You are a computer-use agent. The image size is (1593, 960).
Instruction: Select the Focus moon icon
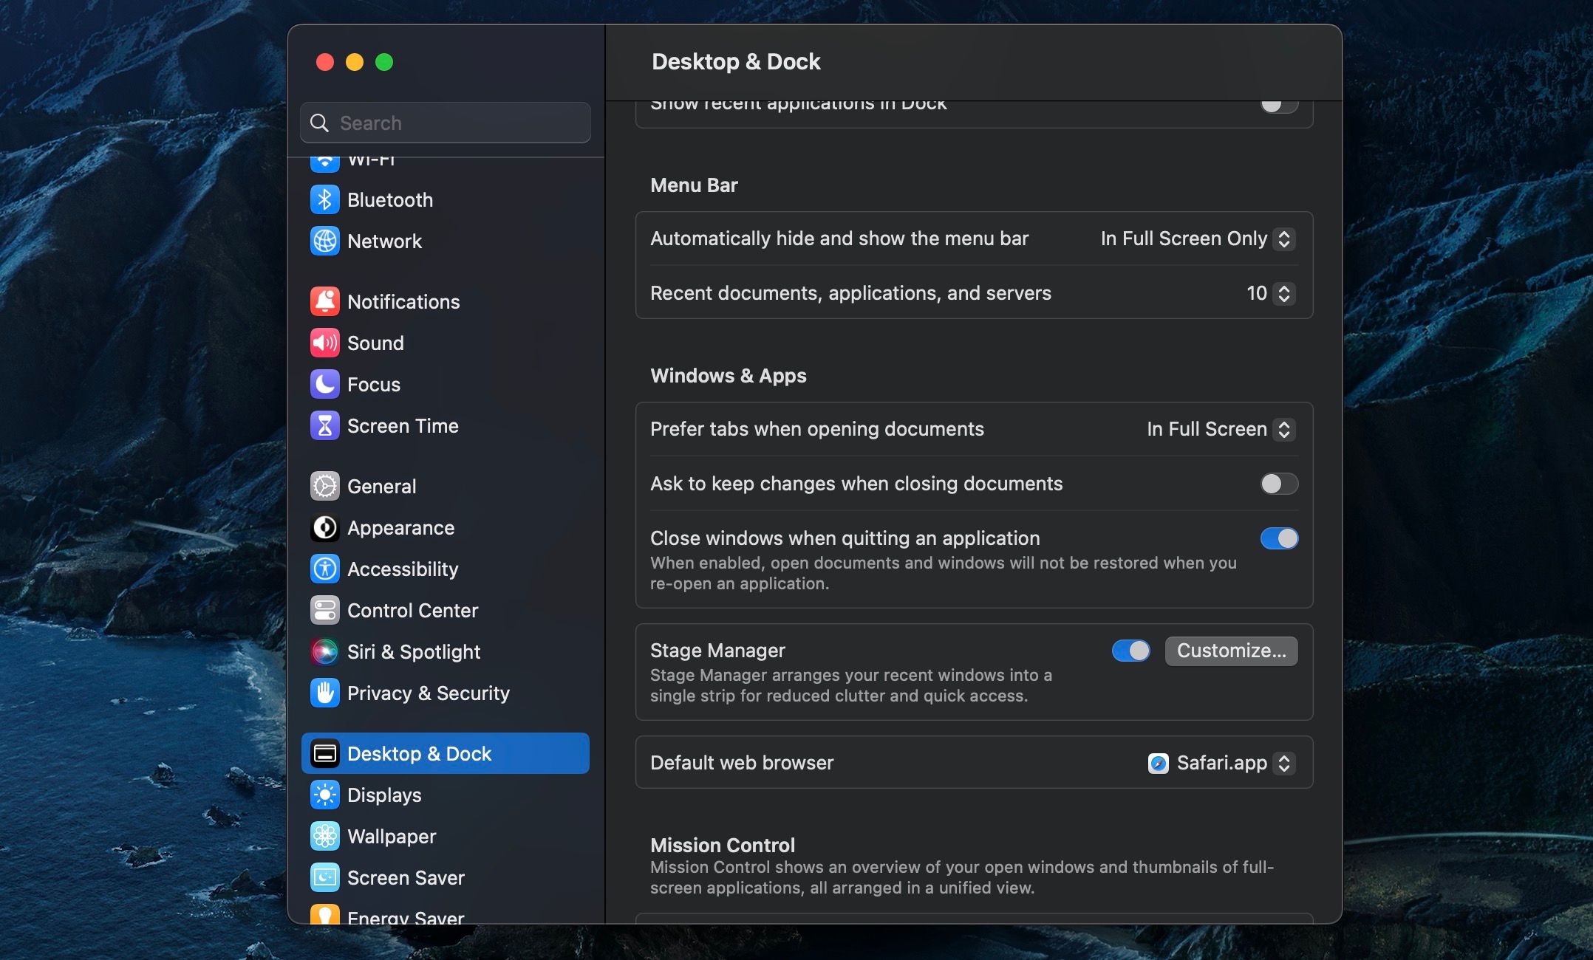pyautogui.click(x=324, y=384)
